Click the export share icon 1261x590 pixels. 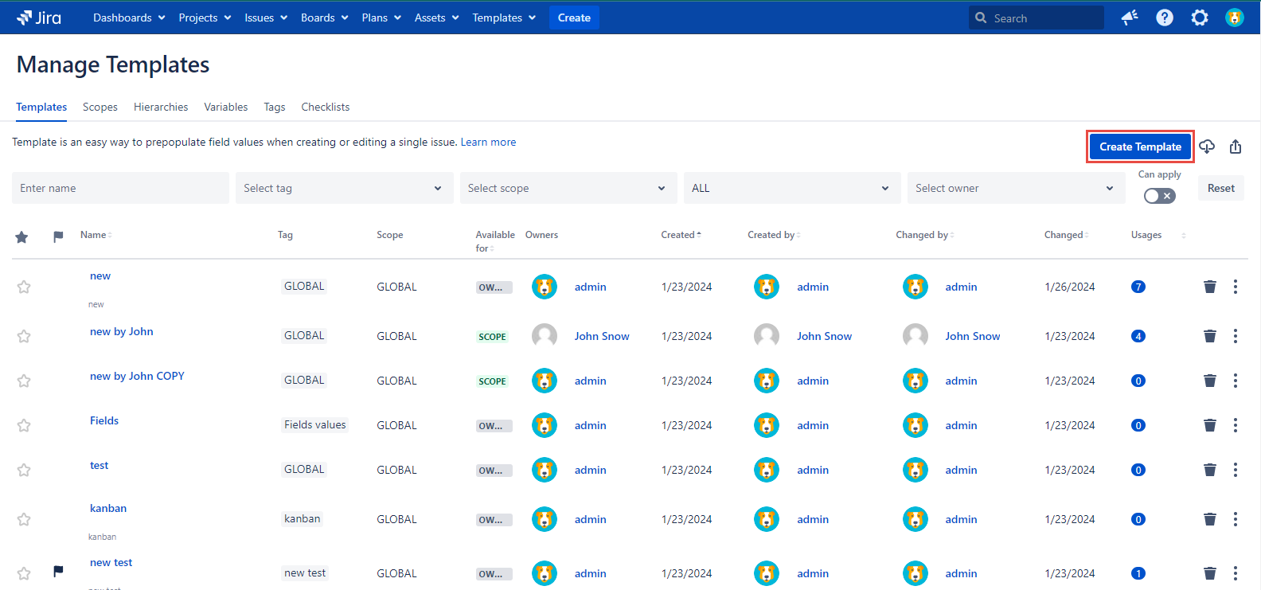[x=1236, y=147]
